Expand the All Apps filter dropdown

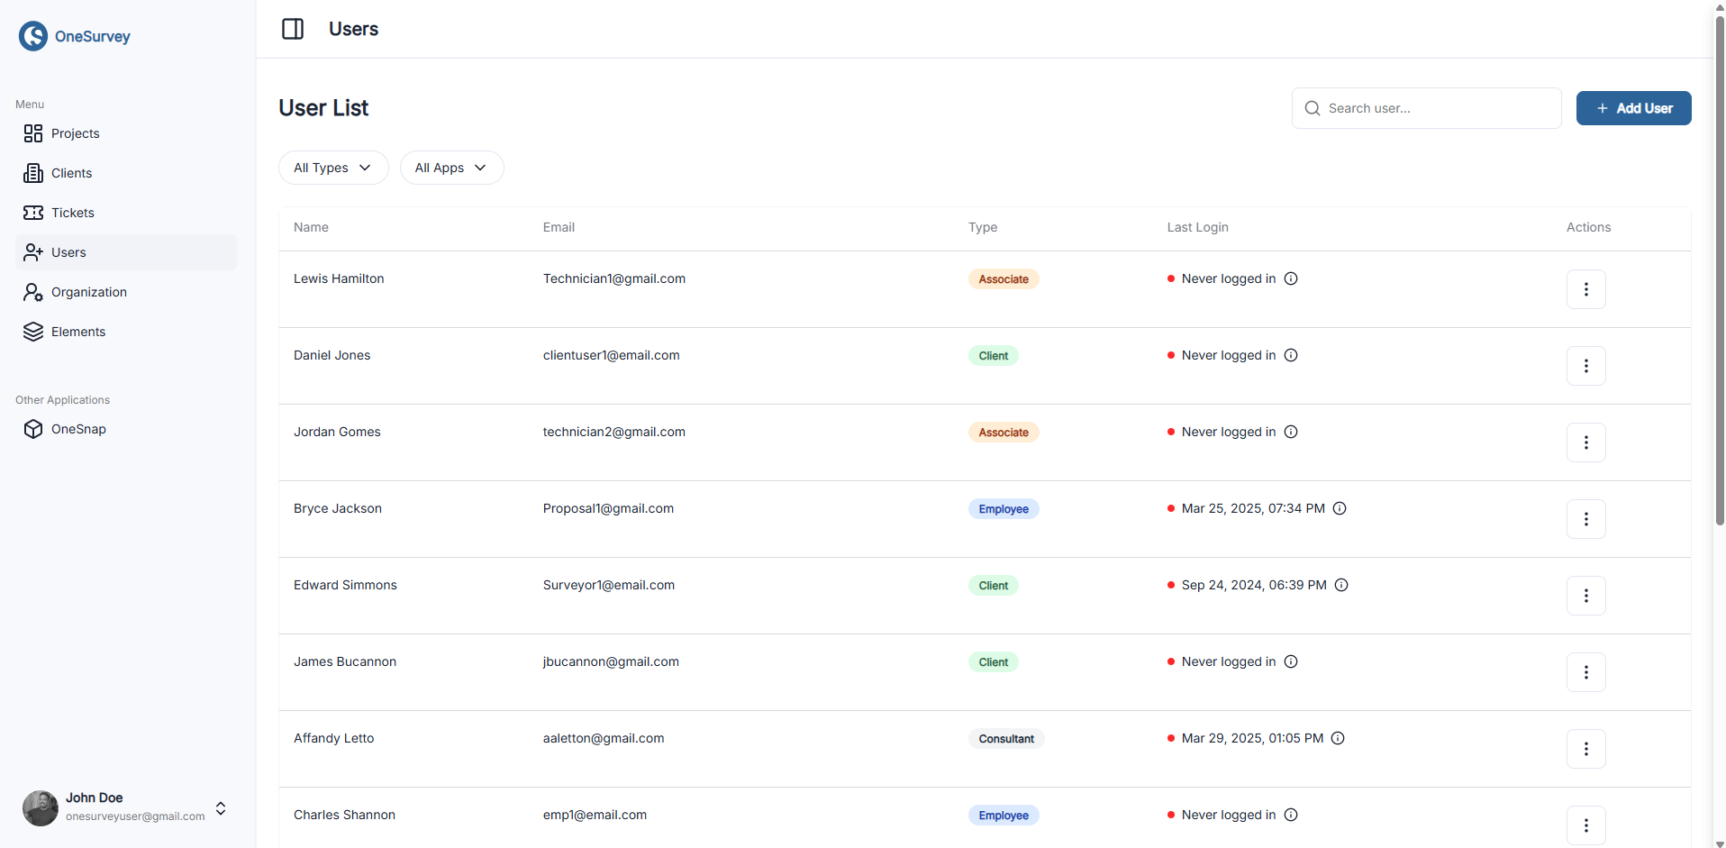451,168
